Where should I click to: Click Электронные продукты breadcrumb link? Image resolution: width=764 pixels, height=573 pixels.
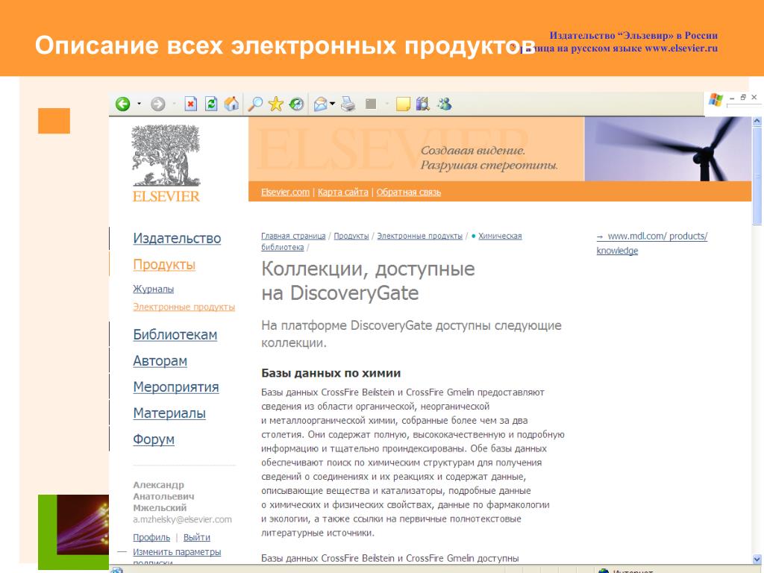click(419, 236)
